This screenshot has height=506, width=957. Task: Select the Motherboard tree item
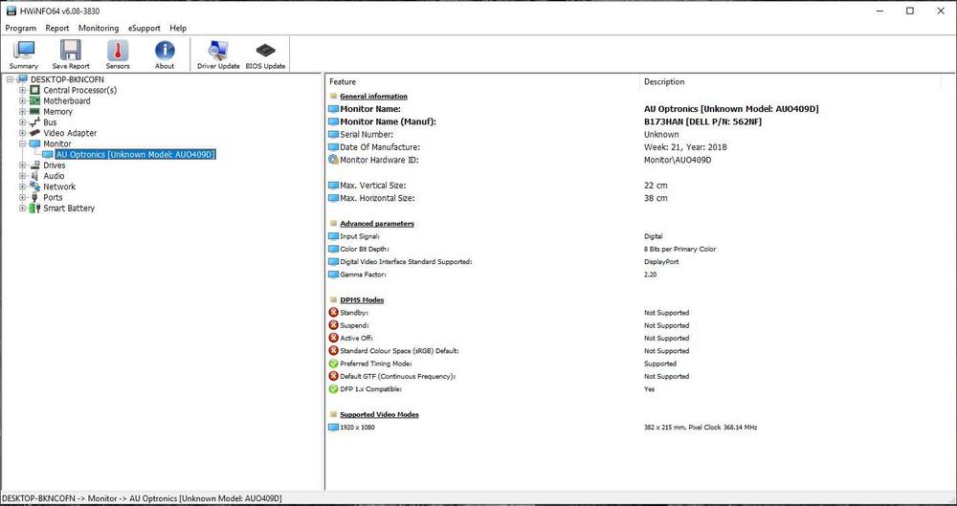click(66, 100)
